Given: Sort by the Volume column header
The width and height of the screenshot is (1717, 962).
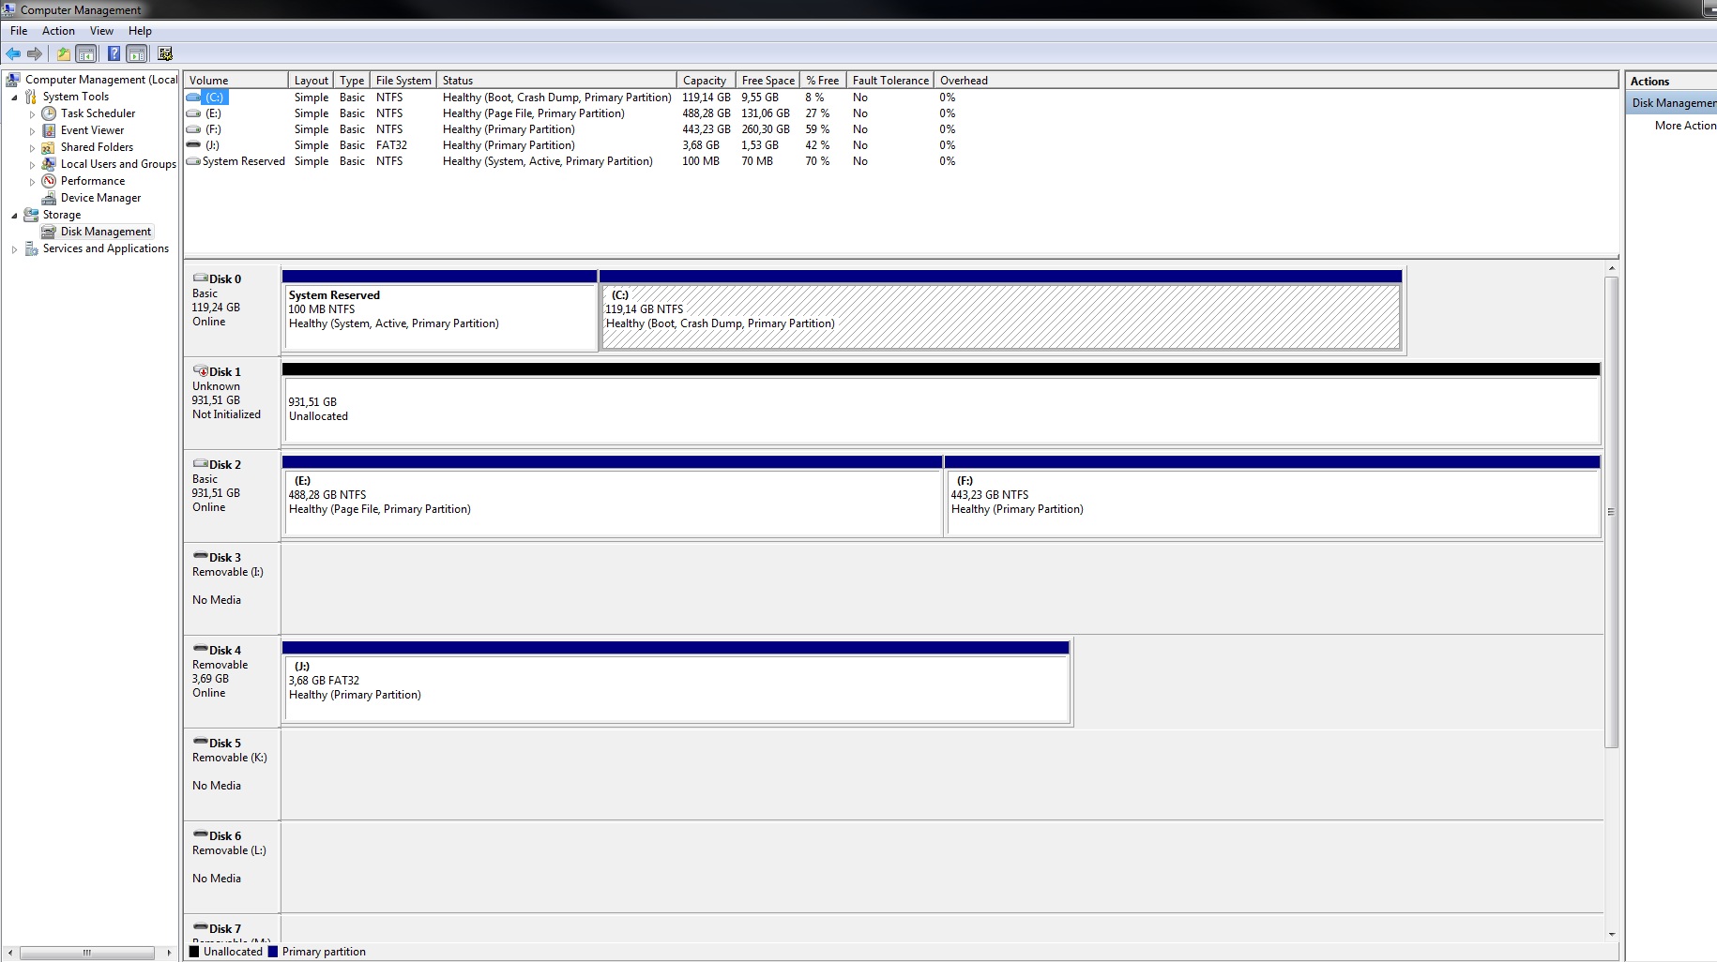Looking at the screenshot, I should point(236,81).
